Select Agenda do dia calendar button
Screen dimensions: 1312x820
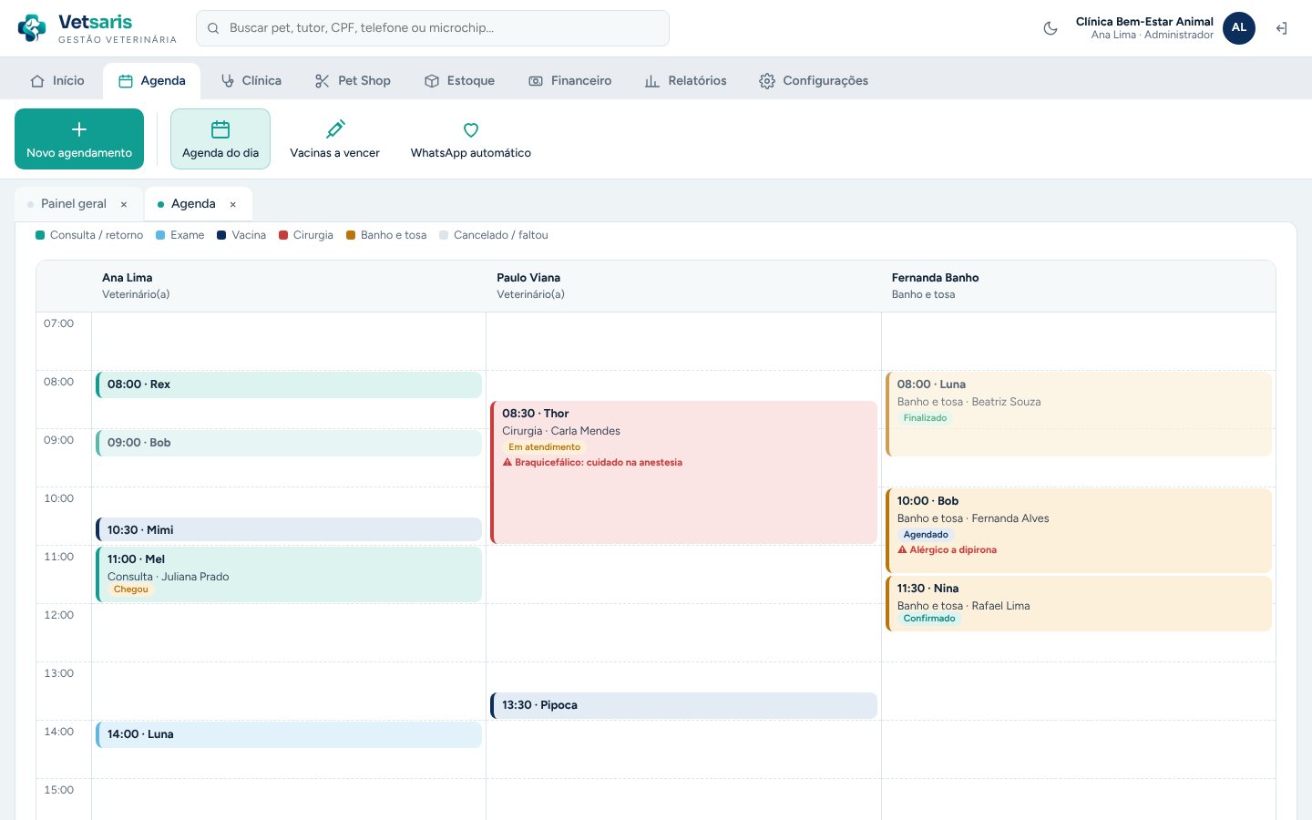[220, 138]
